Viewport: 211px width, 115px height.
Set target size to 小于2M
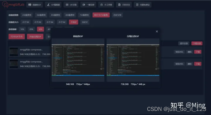(x=38, y=22)
